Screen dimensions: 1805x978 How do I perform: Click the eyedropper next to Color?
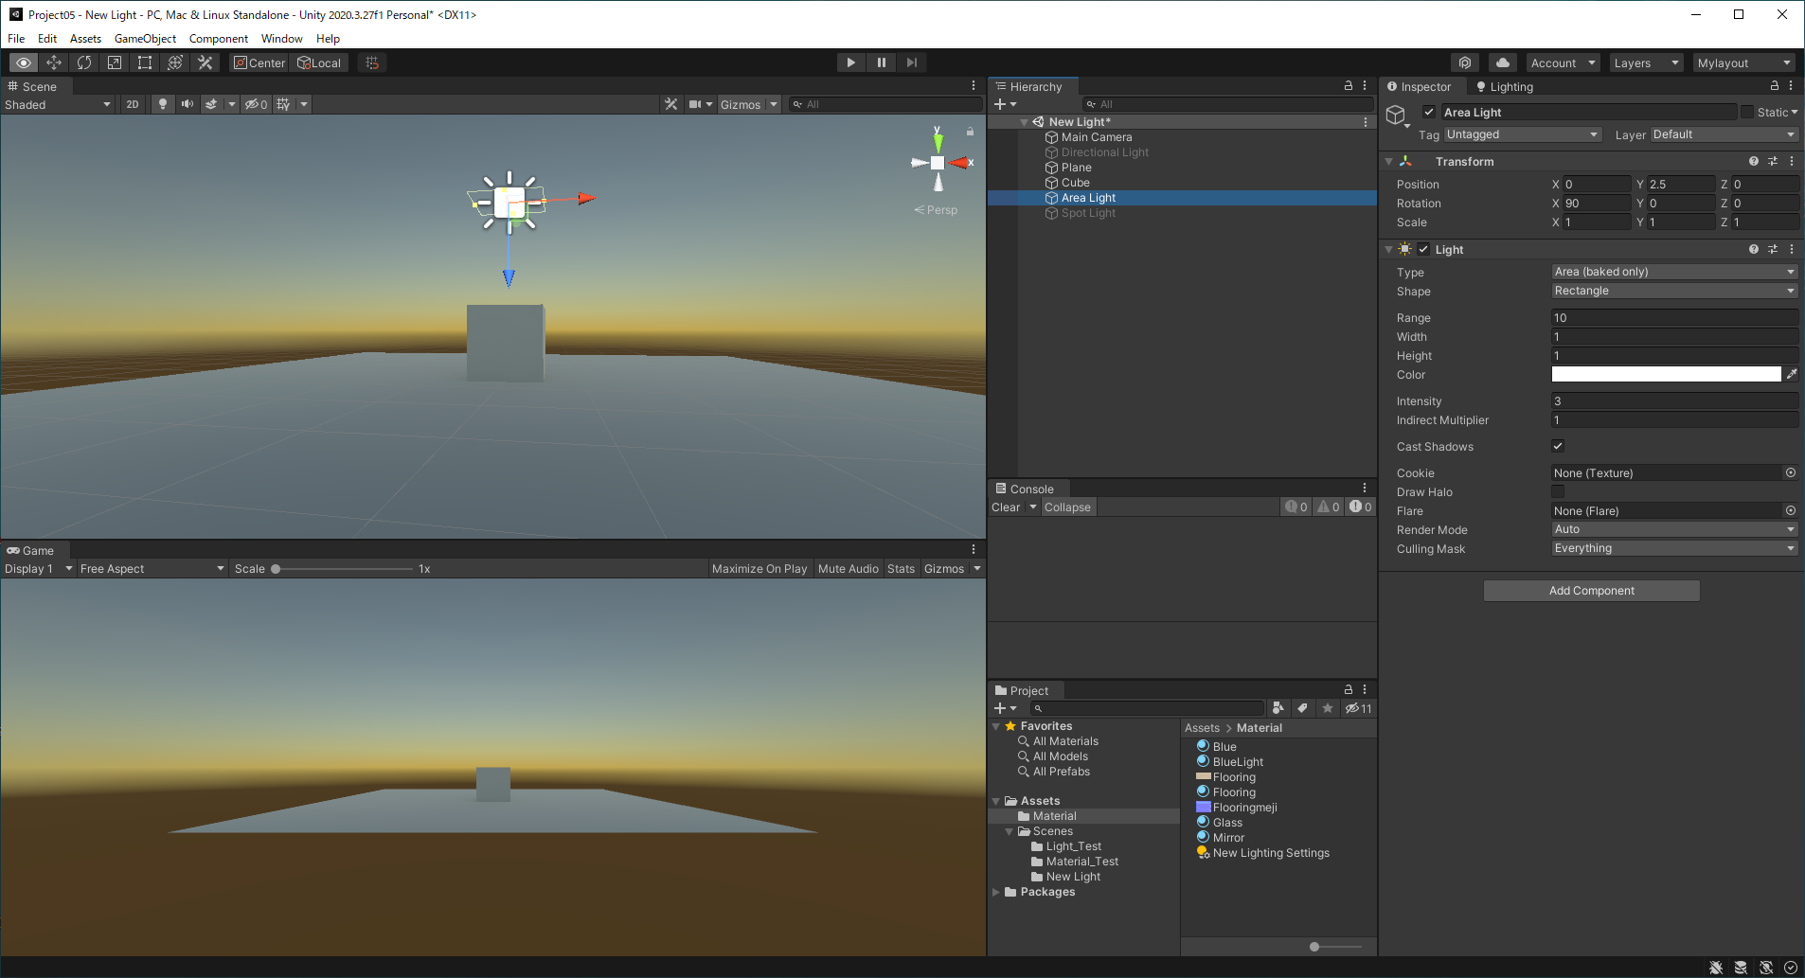click(x=1791, y=374)
